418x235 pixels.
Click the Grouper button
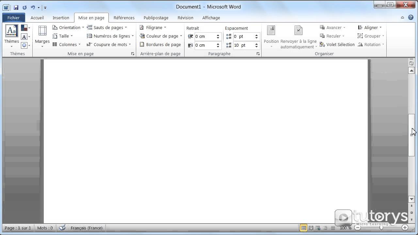[x=371, y=36]
